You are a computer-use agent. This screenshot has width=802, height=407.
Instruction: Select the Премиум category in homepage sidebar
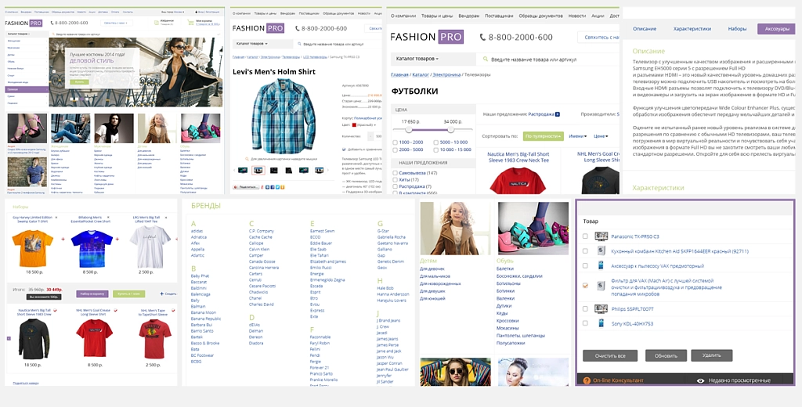tap(27, 89)
